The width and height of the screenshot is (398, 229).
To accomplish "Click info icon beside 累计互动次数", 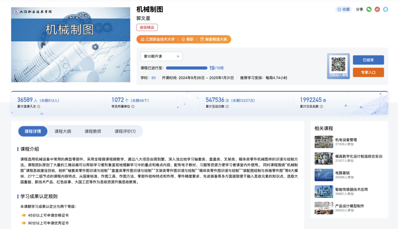I will (x=227, y=107).
